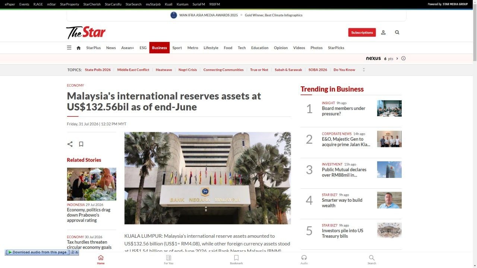
Task: Open Audio headphones in bottom bar
Action: click(304, 259)
